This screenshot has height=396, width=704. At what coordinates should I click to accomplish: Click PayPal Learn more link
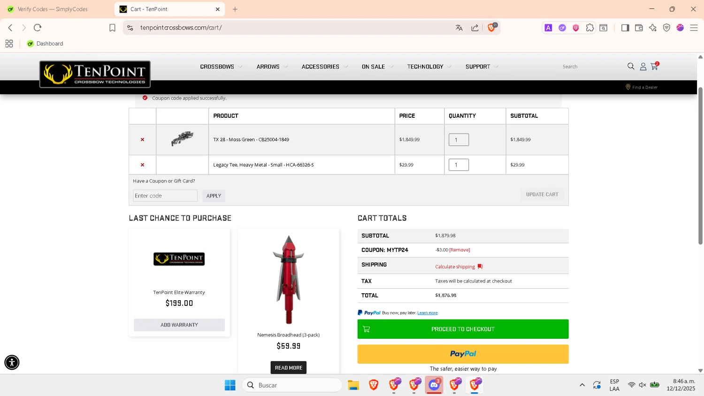(427, 313)
